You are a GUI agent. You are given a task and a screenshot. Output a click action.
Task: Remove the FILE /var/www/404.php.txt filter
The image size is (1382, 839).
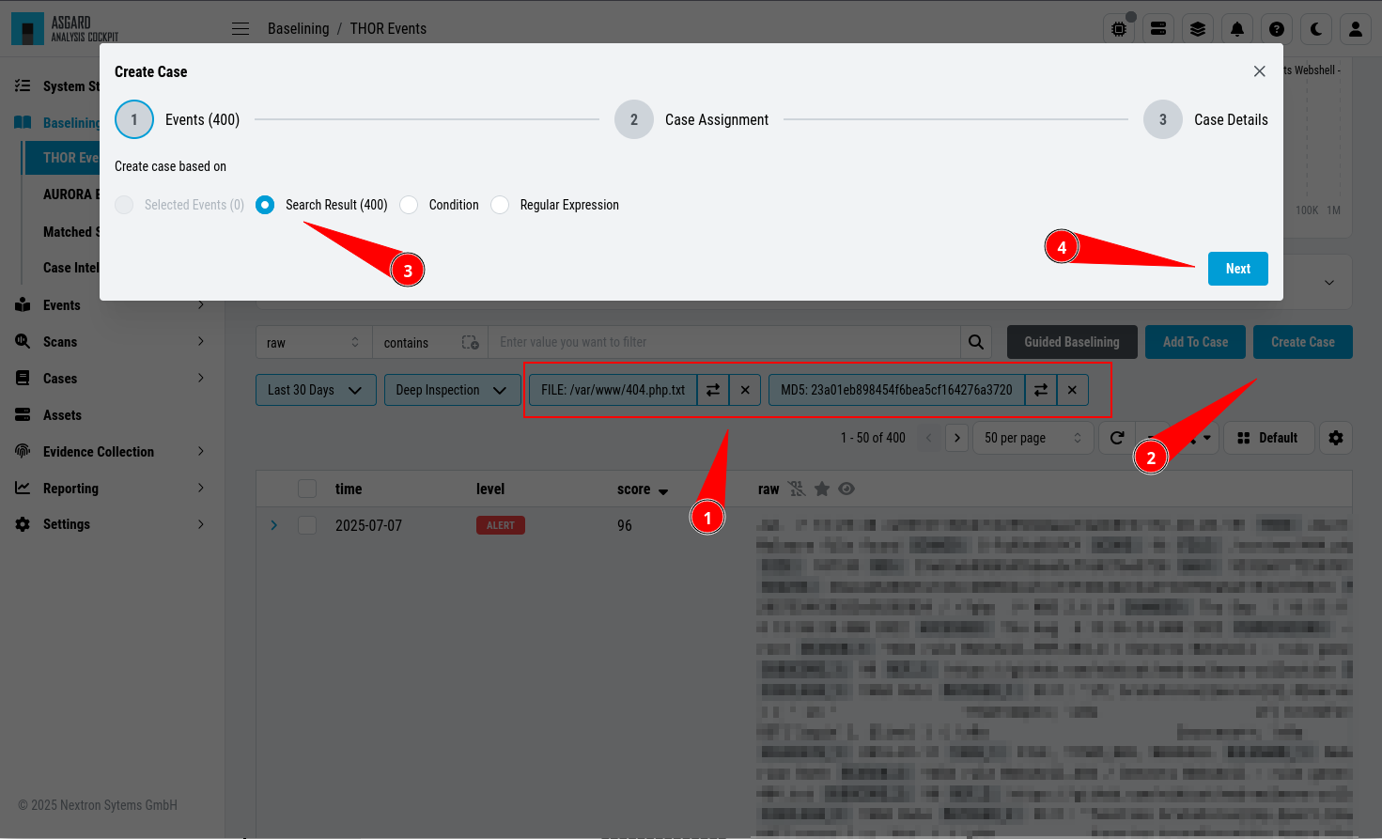745,390
